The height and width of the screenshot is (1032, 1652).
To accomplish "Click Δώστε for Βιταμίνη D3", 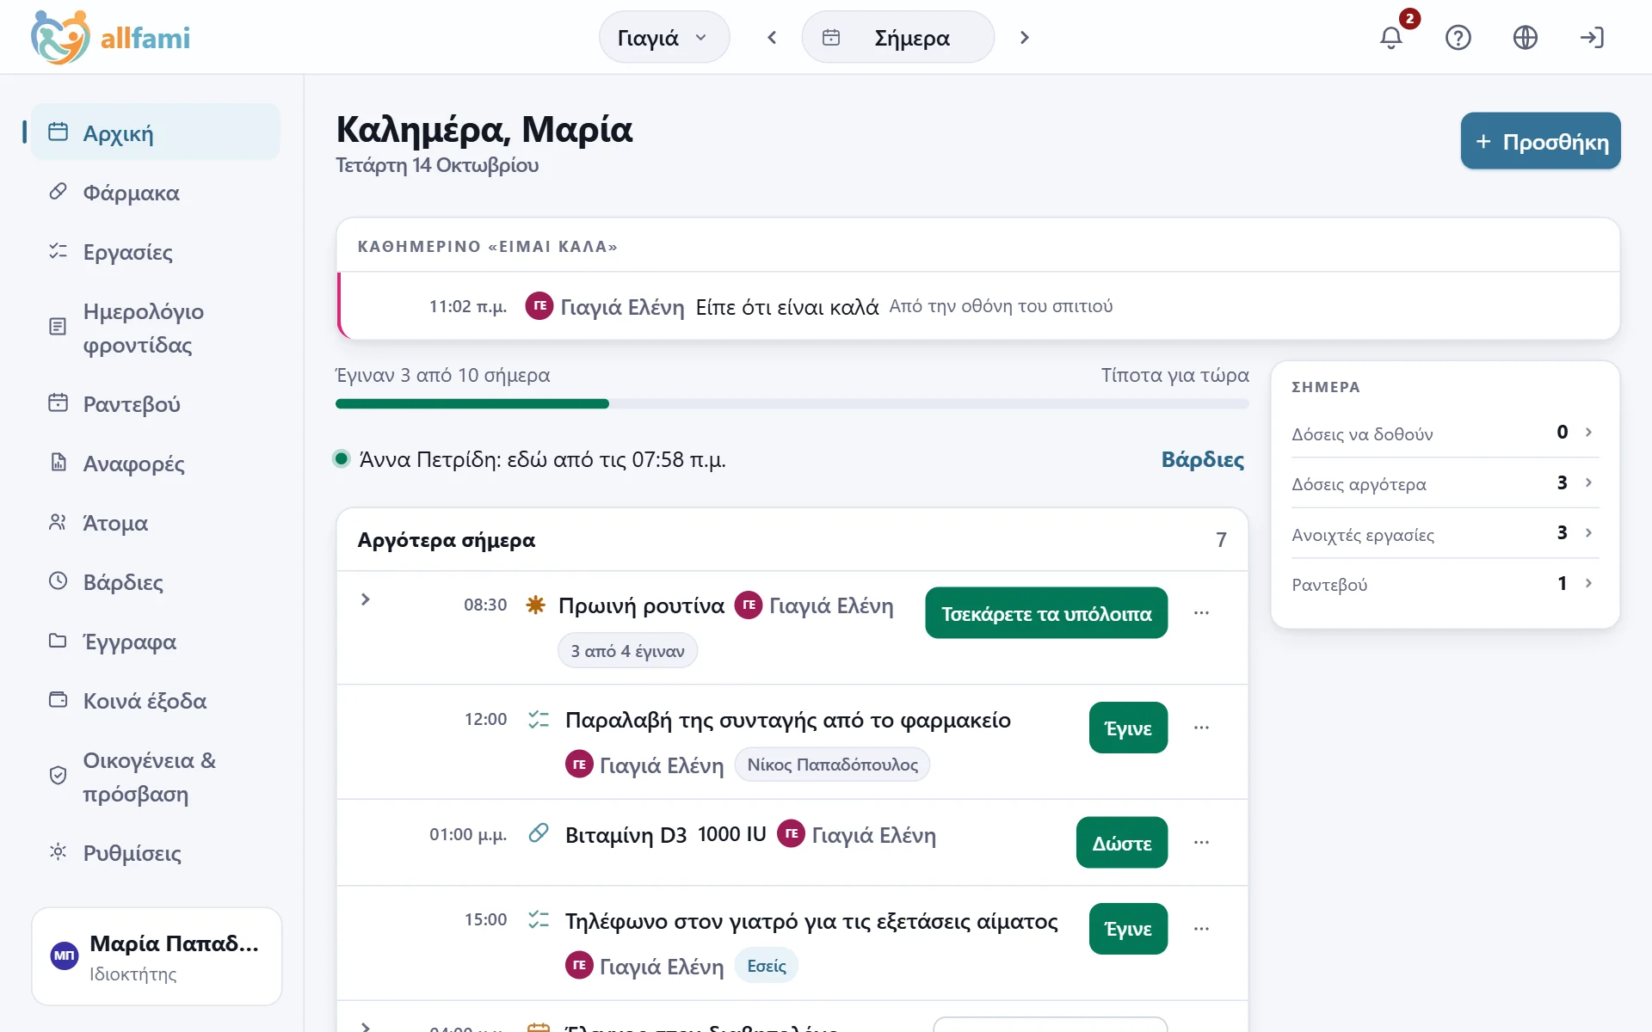I will click(1122, 843).
